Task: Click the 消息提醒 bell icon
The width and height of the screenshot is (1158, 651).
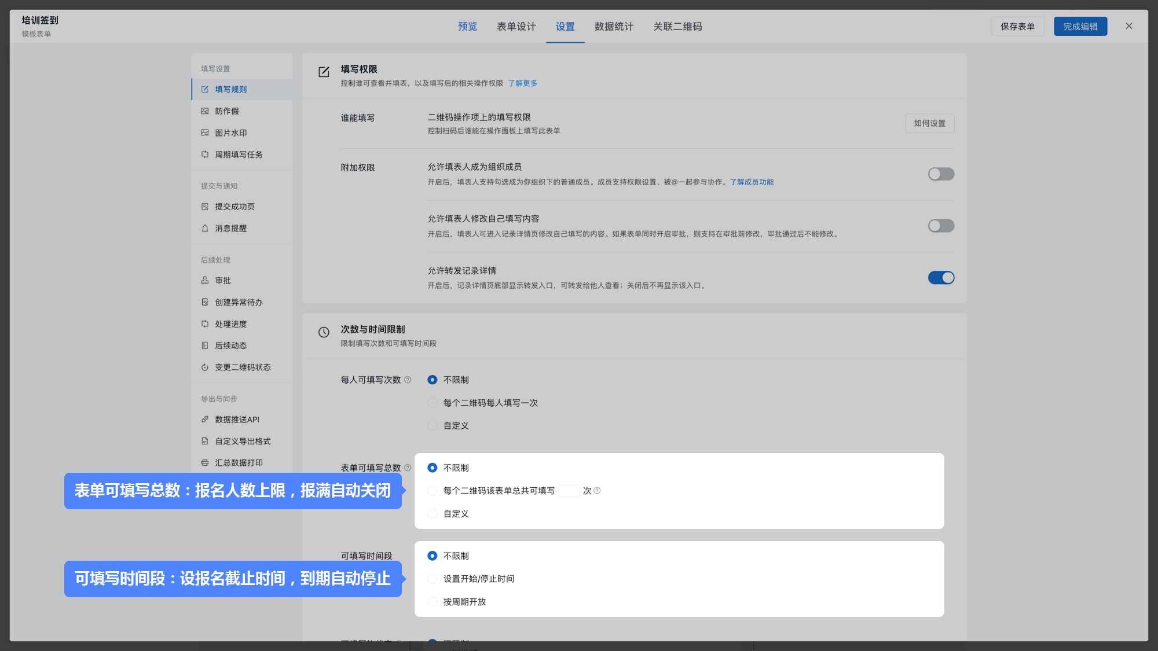Action: pos(205,228)
